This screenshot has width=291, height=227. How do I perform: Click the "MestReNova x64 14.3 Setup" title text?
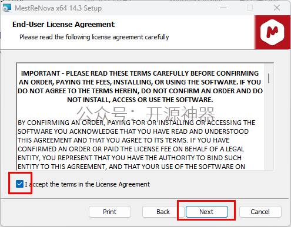pyautogui.click(x=58, y=8)
